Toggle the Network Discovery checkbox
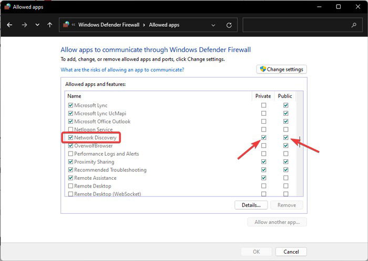The width and height of the screenshot is (368, 261). 70,137
